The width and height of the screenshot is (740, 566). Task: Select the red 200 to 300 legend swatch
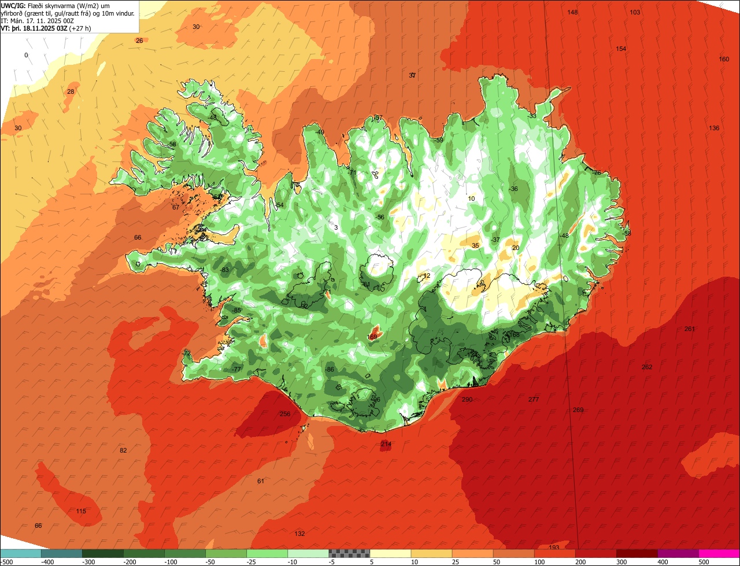pyautogui.click(x=595, y=553)
